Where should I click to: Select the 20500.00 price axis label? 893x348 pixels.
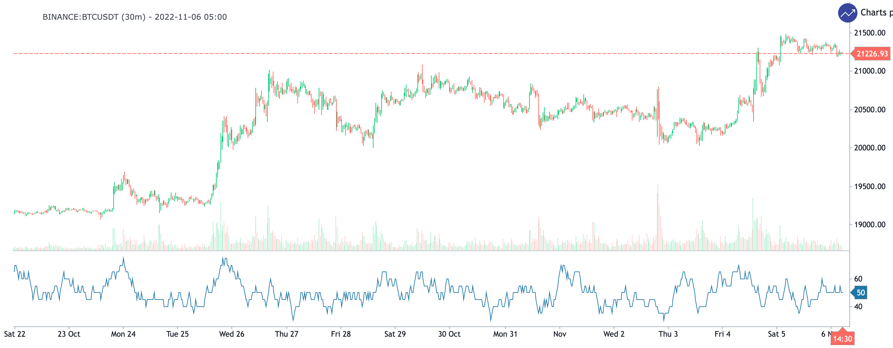(x=869, y=109)
